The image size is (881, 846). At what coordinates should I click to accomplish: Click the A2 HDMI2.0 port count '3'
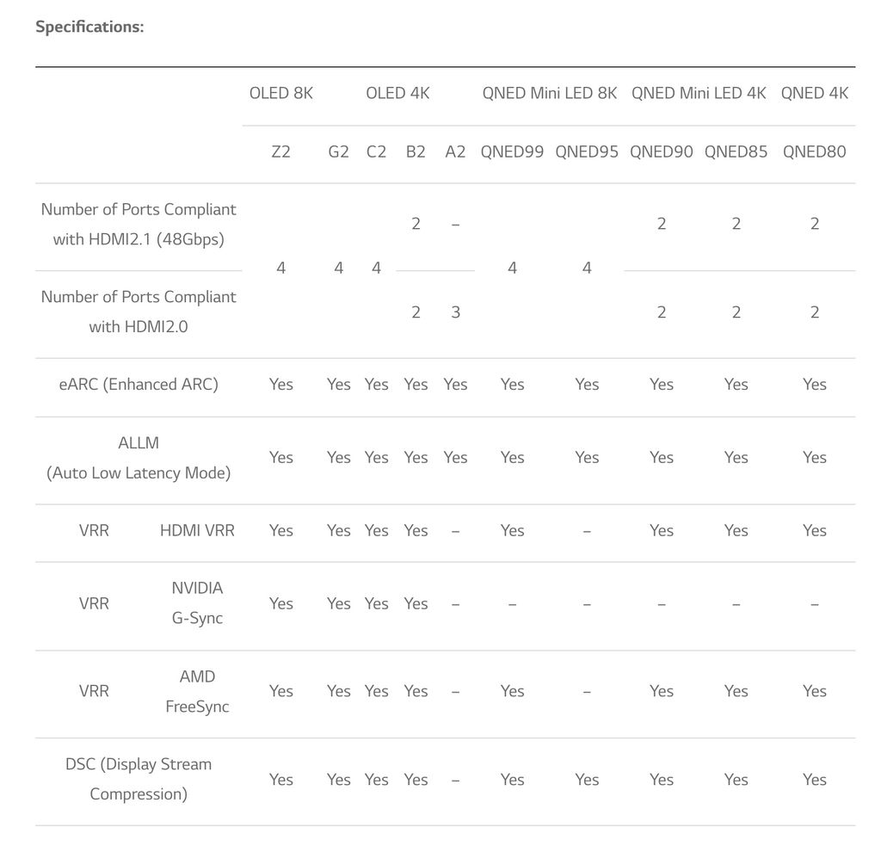(x=456, y=312)
